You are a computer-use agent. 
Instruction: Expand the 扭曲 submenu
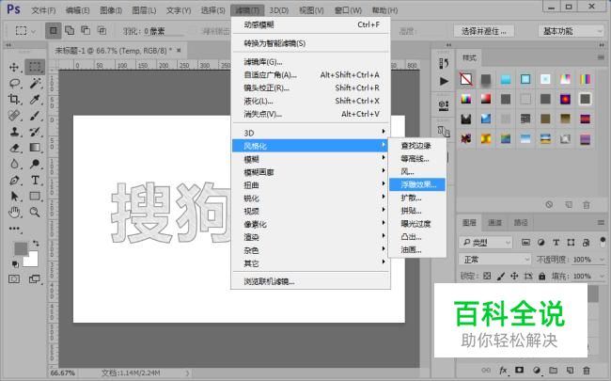pos(310,184)
